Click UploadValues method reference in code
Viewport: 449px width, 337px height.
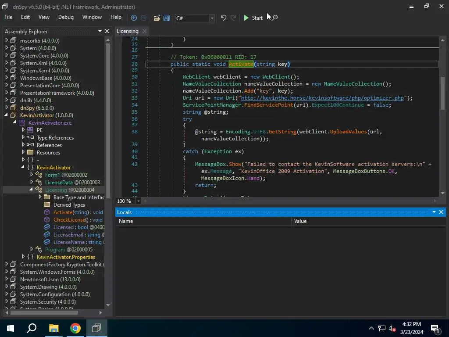point(348,132)
